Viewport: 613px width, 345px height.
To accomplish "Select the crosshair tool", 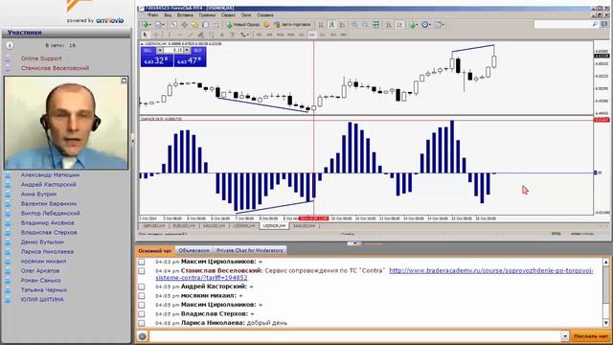I will pyautogui.click(x=155, y=34).
